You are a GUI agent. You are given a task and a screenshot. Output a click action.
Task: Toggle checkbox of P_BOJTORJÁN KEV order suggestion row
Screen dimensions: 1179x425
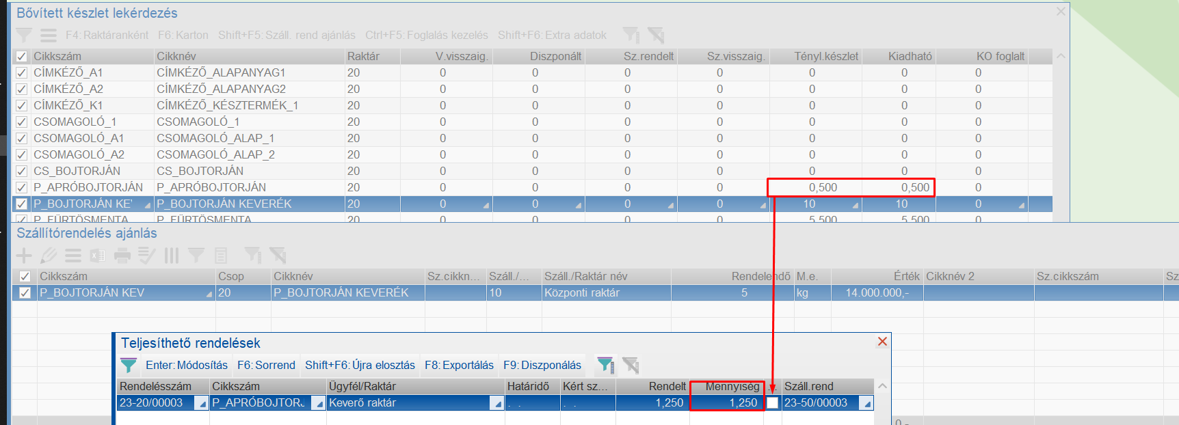[25, 292]
